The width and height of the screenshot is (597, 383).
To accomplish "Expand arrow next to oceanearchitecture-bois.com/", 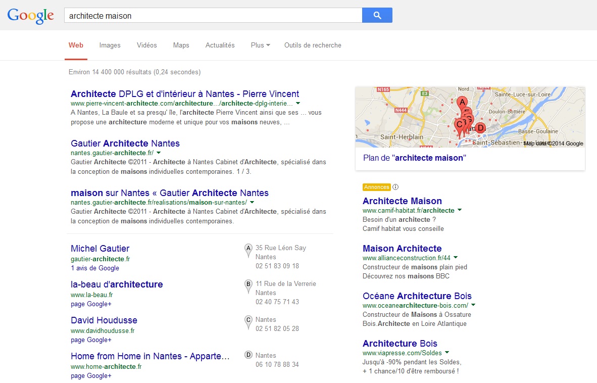I will click(x=473, y=305).
